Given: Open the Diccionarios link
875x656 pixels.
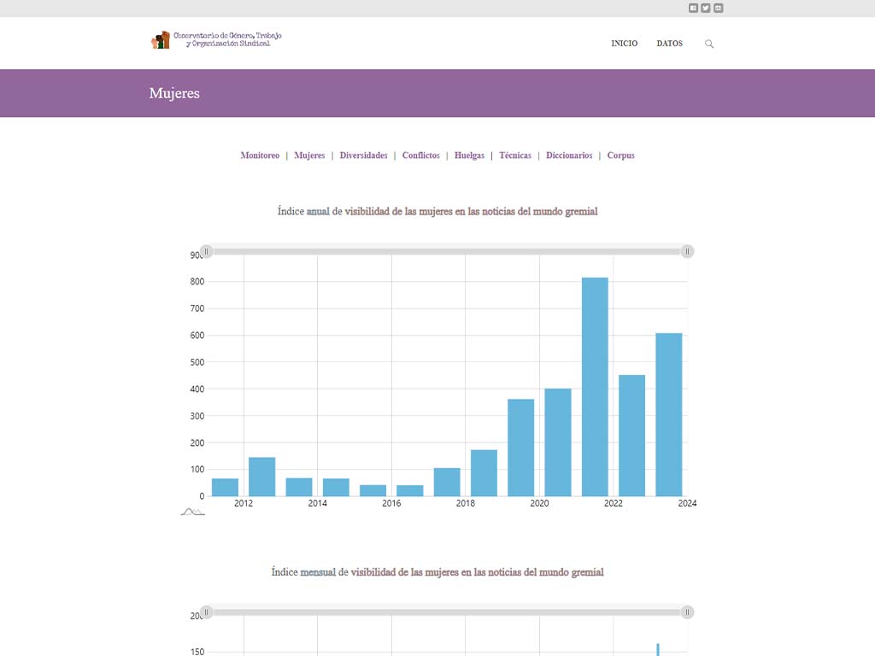Looking at the screenshot, I should click(569, 155).
